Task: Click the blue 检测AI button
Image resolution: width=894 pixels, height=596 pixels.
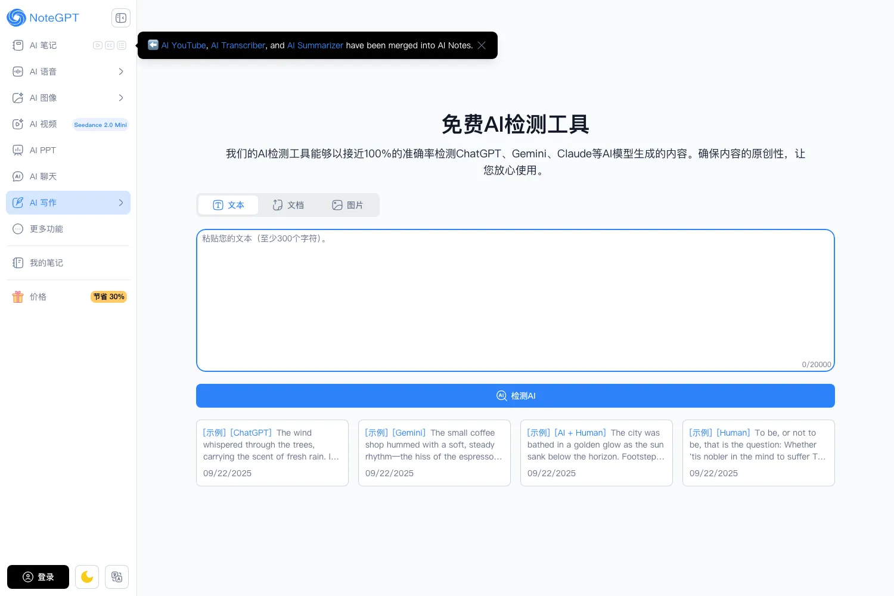Action: tap(516, 396)
